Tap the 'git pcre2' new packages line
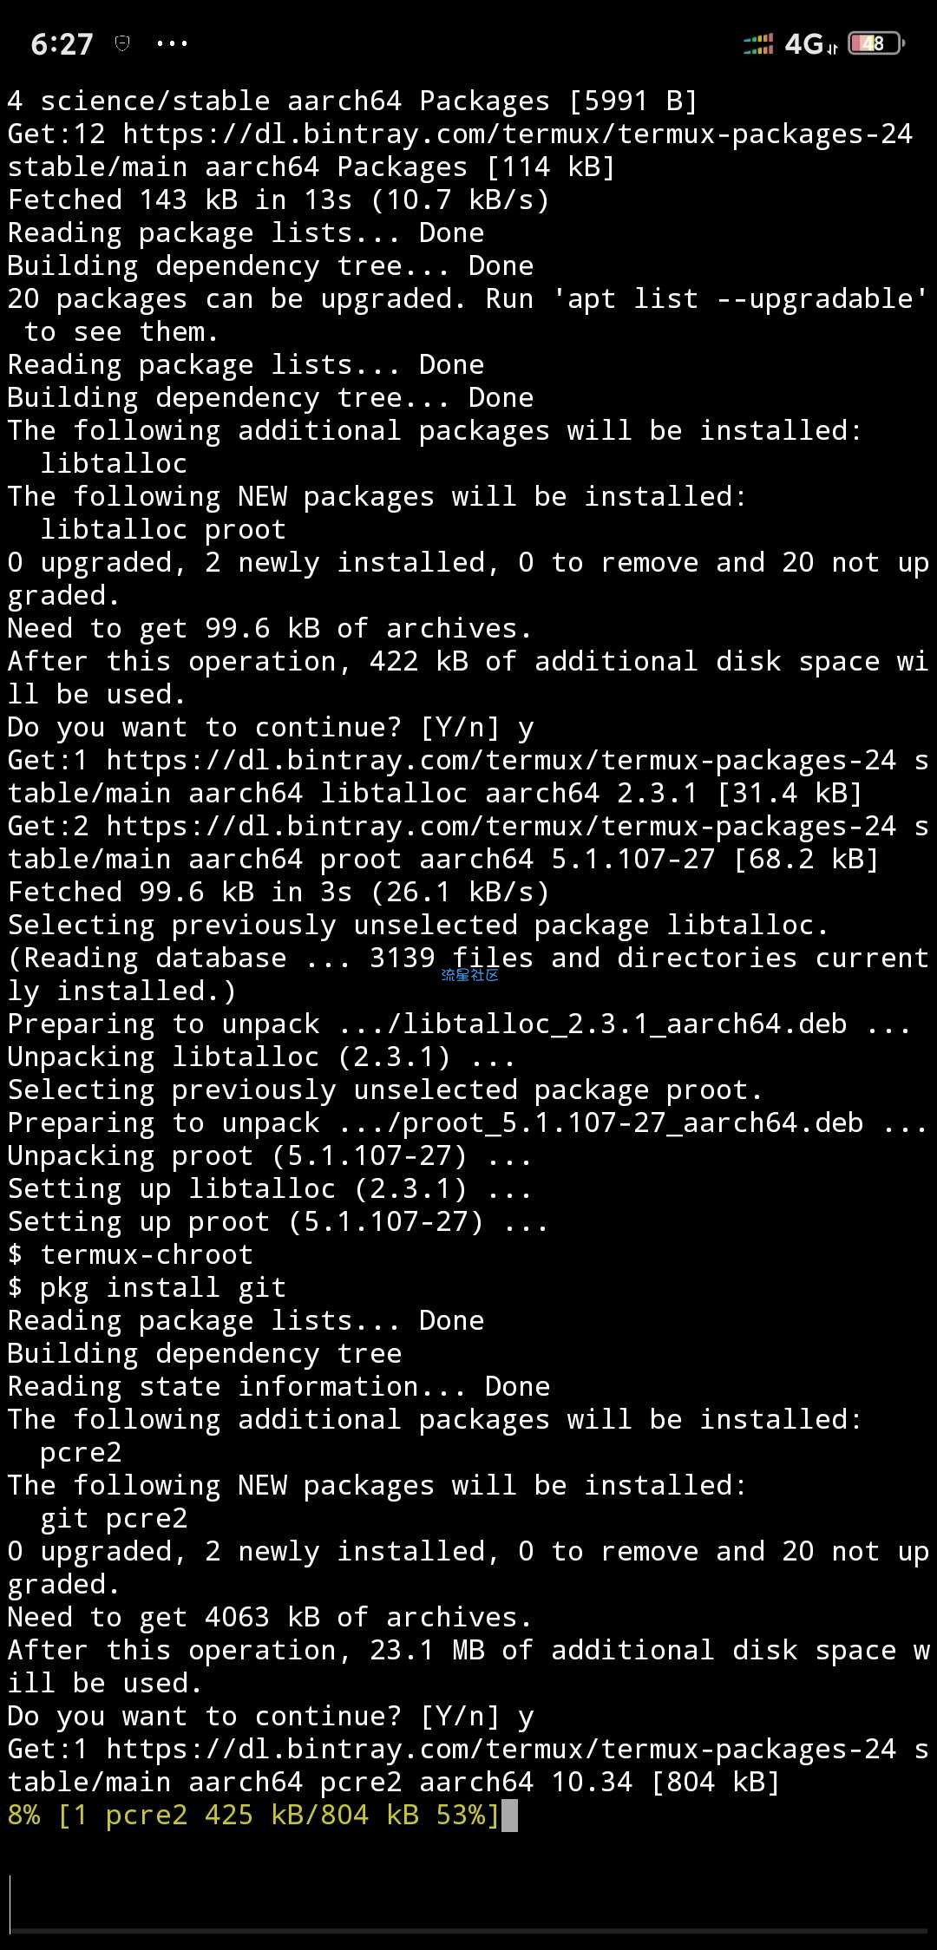 coord(114,1519)
